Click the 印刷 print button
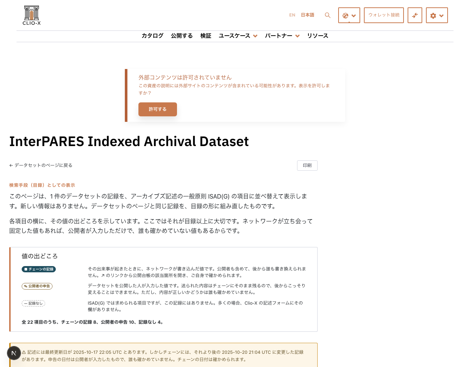The image size is (470, 367). [307, 166]
